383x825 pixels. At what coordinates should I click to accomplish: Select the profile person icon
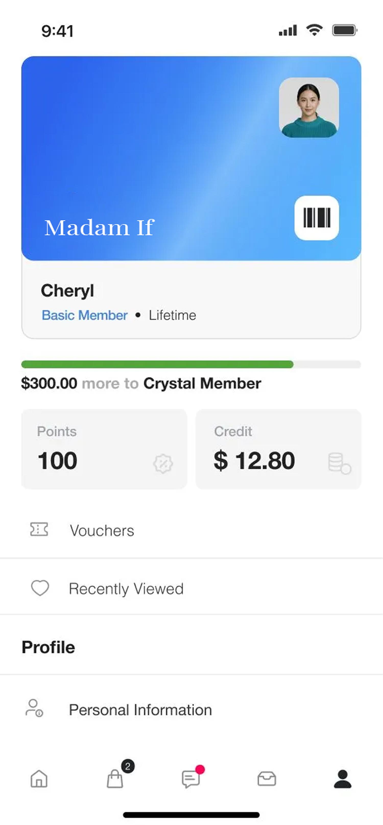tap(343, 779)
